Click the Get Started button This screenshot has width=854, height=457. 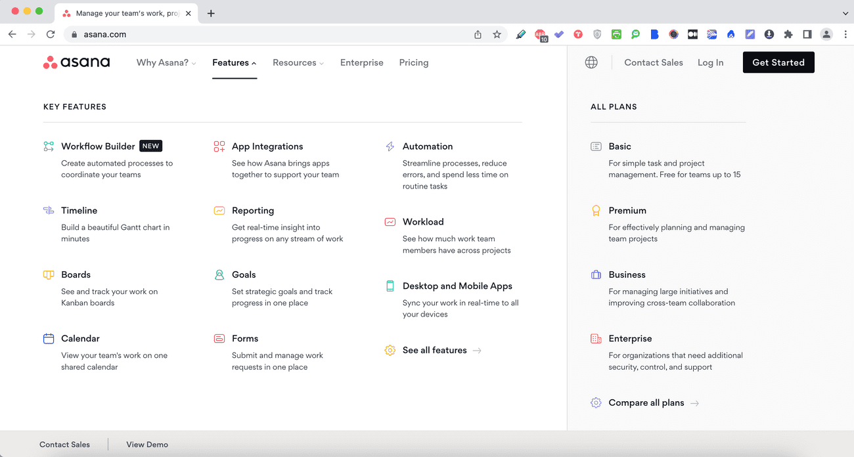(x=778, y=62)
